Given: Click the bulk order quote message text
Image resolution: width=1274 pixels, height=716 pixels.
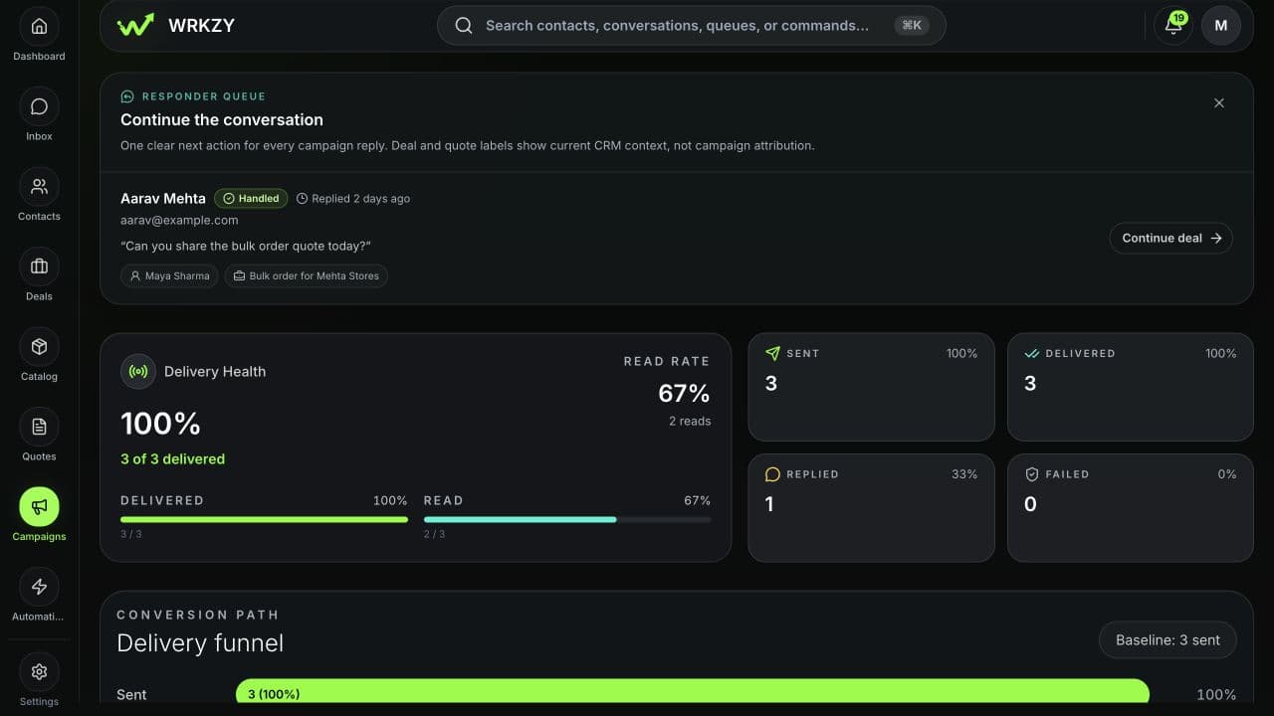Looking at the screenshot, I should 246,247.
